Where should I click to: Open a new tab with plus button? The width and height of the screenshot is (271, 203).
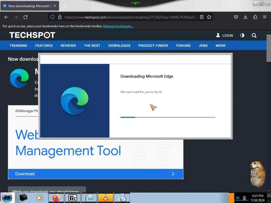pos(65,6)
